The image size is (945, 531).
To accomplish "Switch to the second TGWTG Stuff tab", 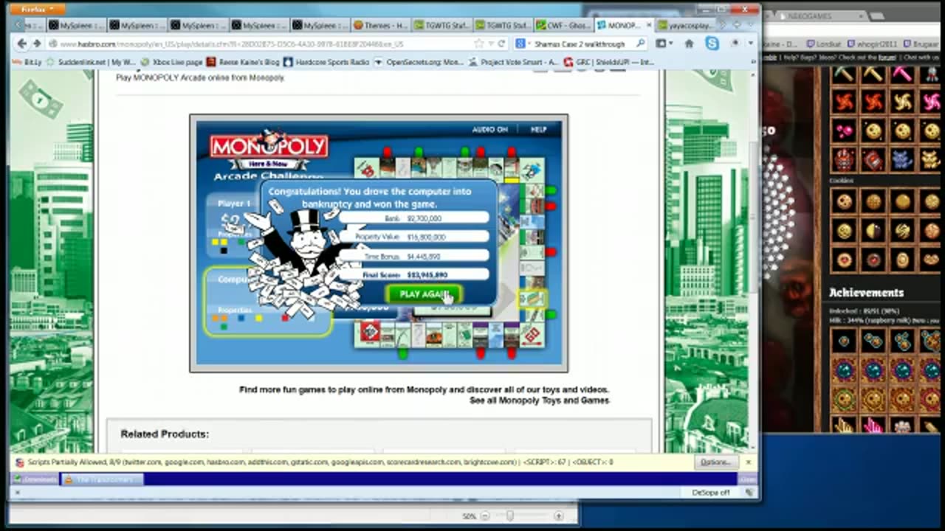I will 502,25.
